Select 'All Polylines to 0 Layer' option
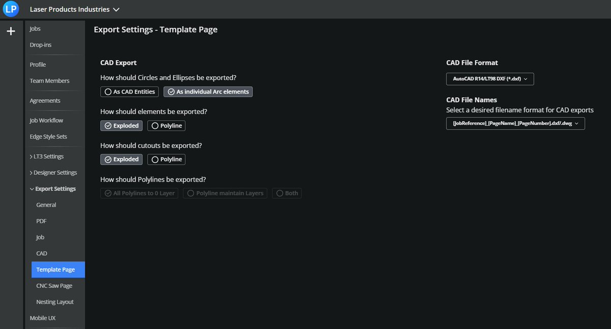Viewport: 611px width, 329px height. 140,193
